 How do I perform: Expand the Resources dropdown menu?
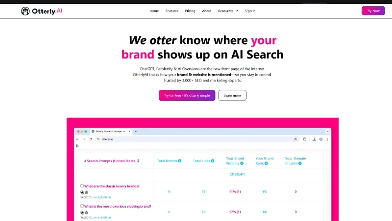pos(228,11)
